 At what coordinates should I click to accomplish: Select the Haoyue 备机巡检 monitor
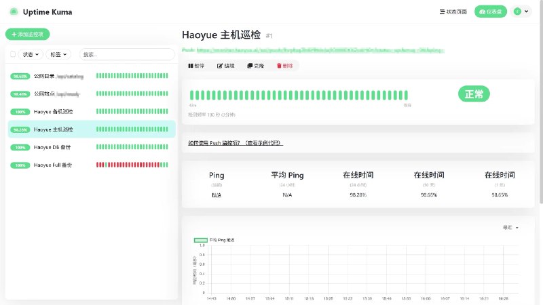coord(92,112)
